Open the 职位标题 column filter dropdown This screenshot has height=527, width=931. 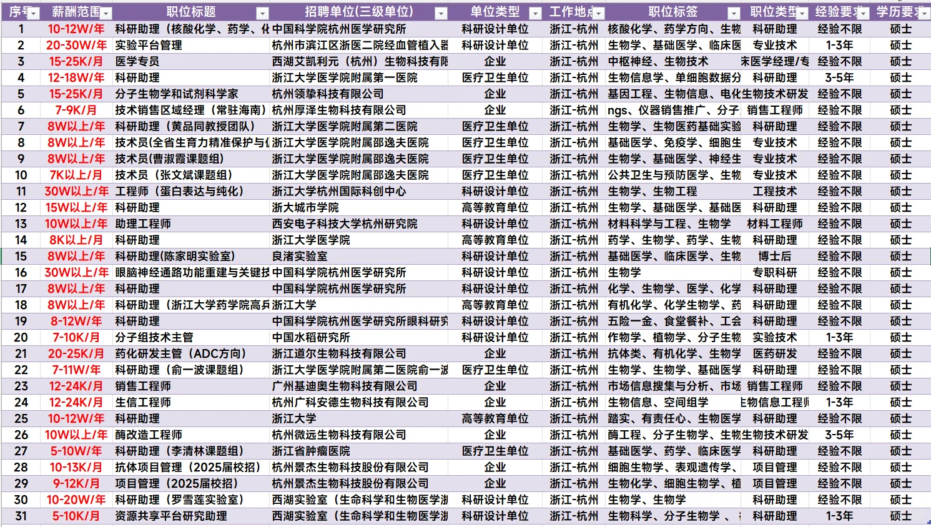(x=263, y=13)
